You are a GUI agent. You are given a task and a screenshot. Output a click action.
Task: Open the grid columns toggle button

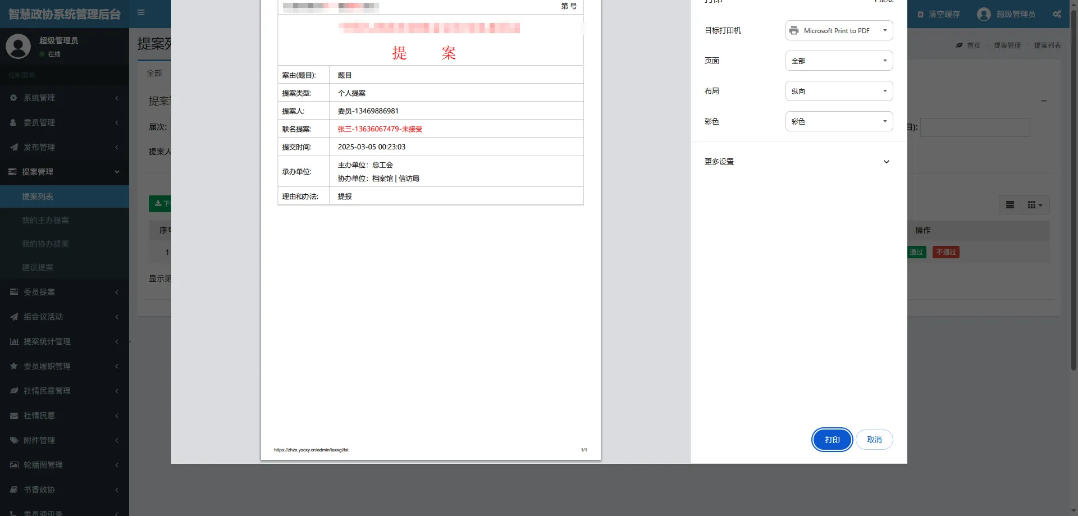pos(1034,205)
